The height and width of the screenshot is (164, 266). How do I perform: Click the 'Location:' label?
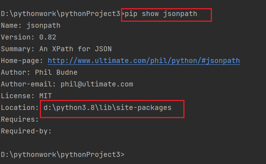coord(20,108)
